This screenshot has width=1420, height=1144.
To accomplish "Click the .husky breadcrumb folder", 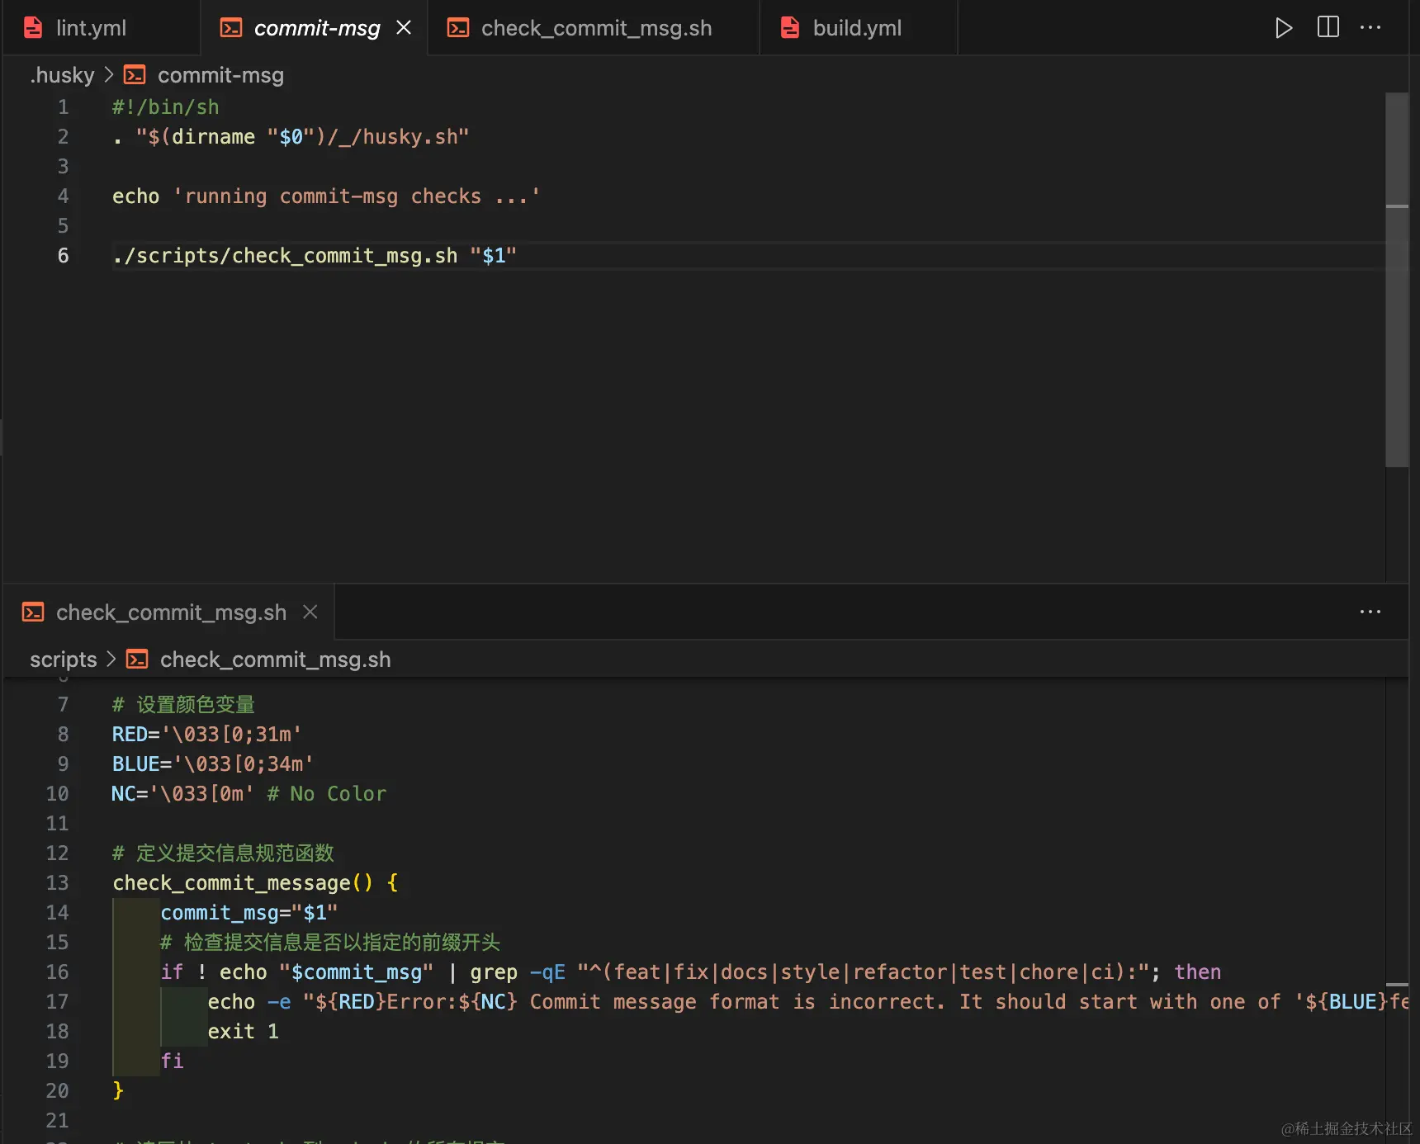I will click(62, 75).
